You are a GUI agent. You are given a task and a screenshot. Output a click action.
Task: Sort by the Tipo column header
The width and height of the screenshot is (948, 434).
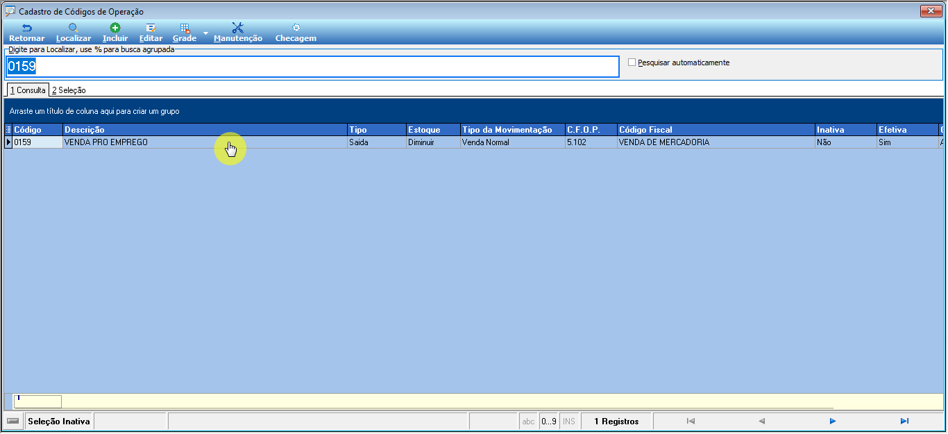(377, 130)
